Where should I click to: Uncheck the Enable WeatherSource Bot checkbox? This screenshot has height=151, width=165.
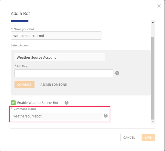click(13, 103)
